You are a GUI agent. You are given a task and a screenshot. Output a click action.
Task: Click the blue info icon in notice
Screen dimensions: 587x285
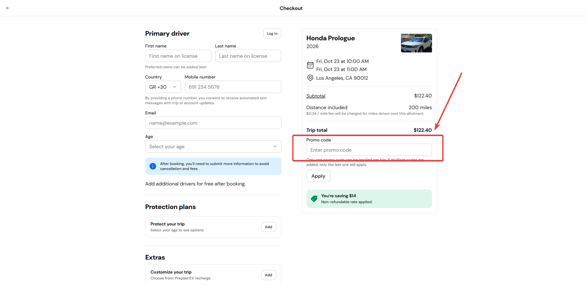153,166
